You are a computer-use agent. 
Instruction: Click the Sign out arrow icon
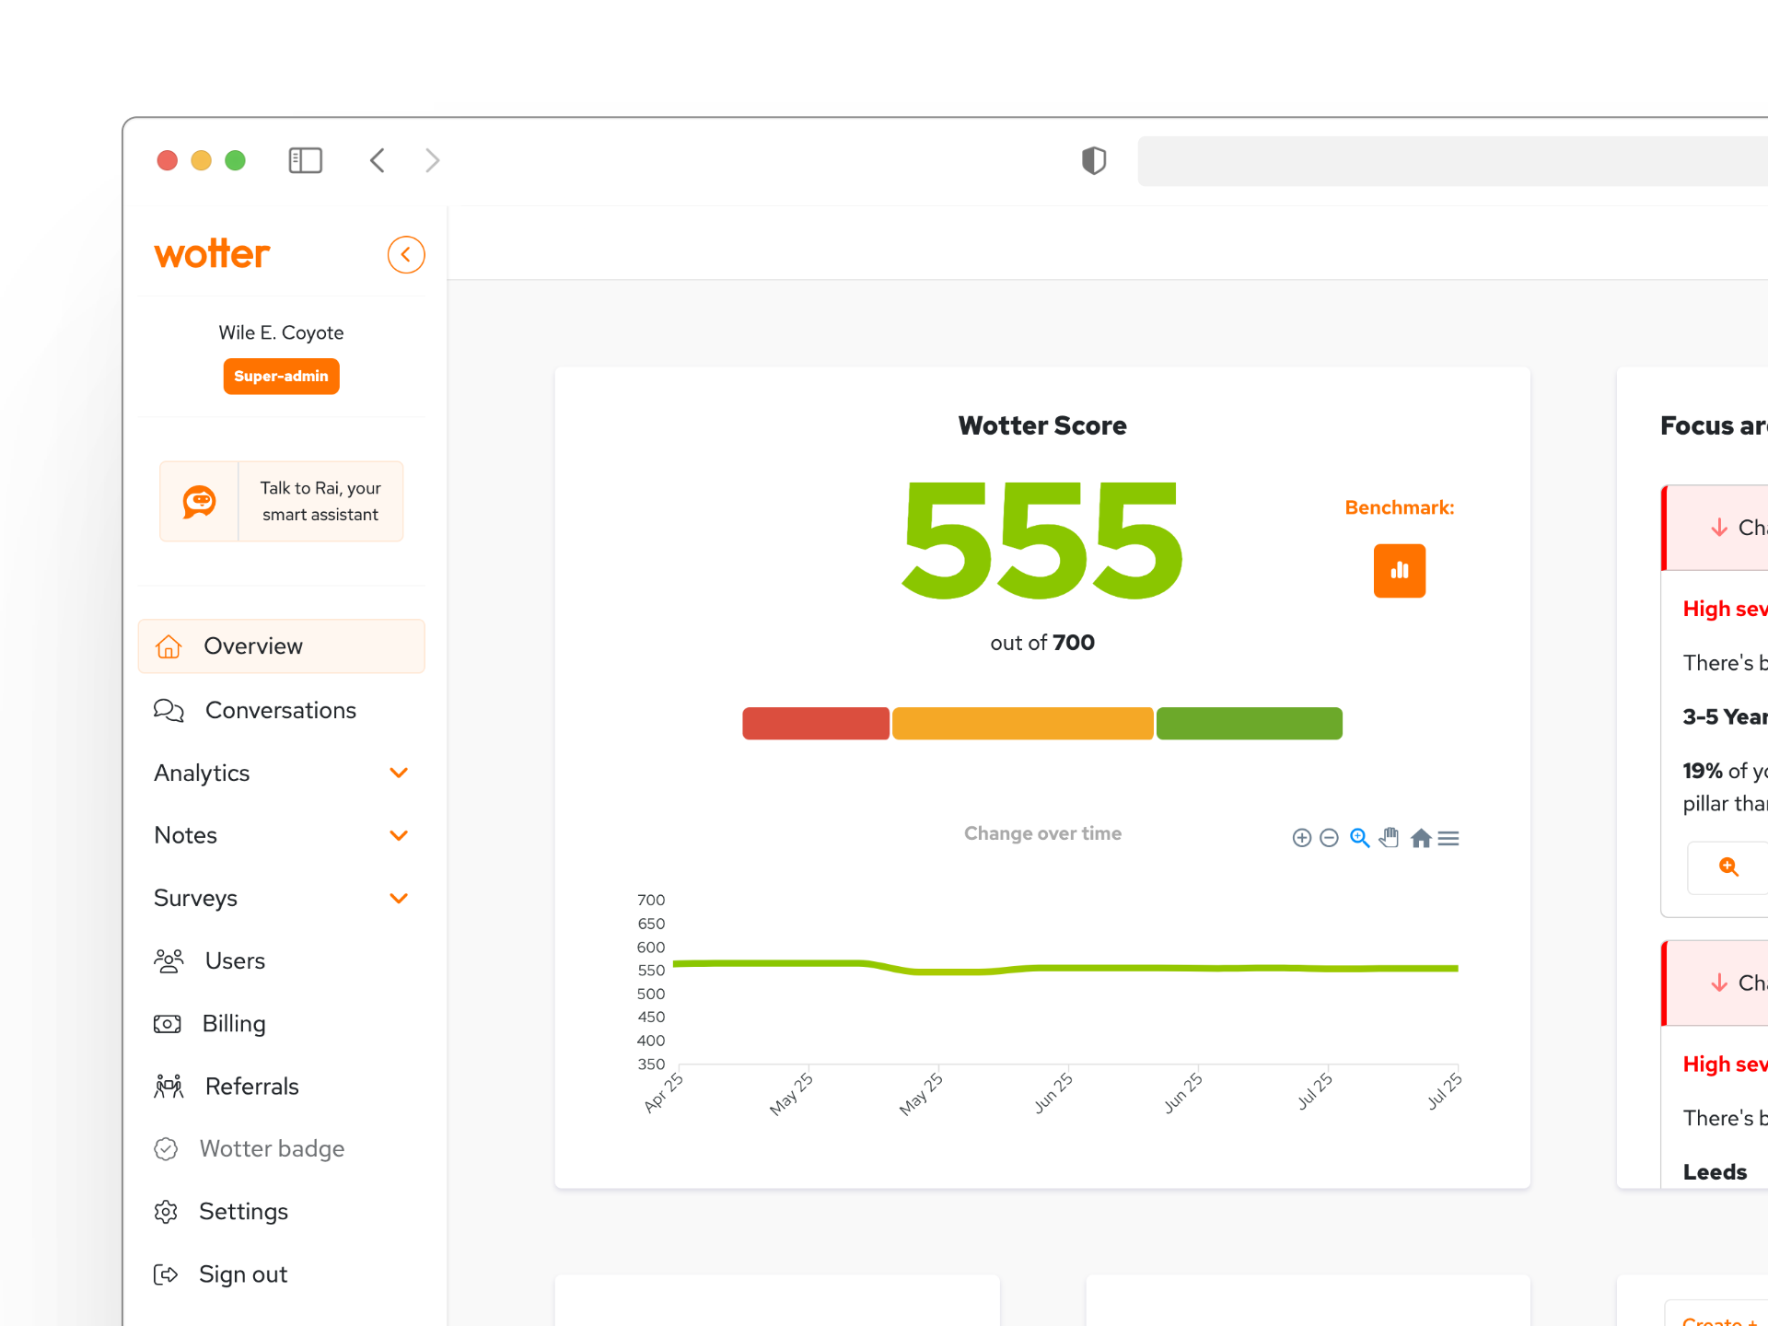pyautogui.click(x=166, y=1274)
